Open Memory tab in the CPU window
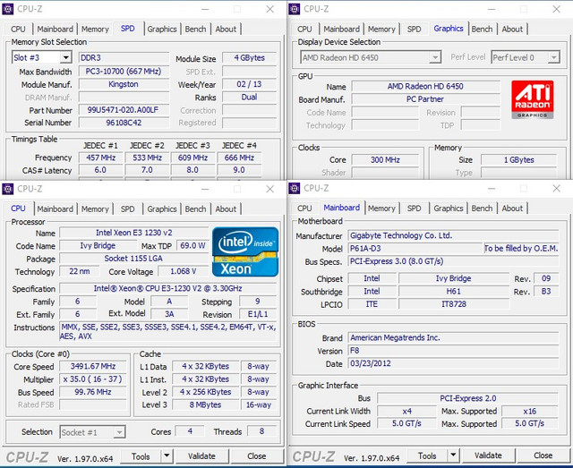The height and width of the screenshot is (468, 573). (x=95, y=209)
